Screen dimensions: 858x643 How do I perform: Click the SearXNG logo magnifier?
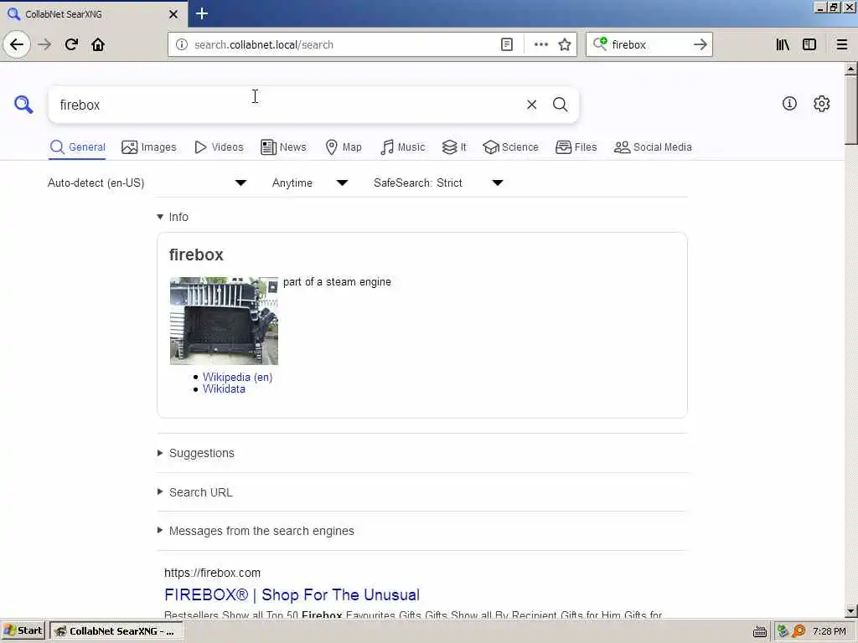pos(23,104)
